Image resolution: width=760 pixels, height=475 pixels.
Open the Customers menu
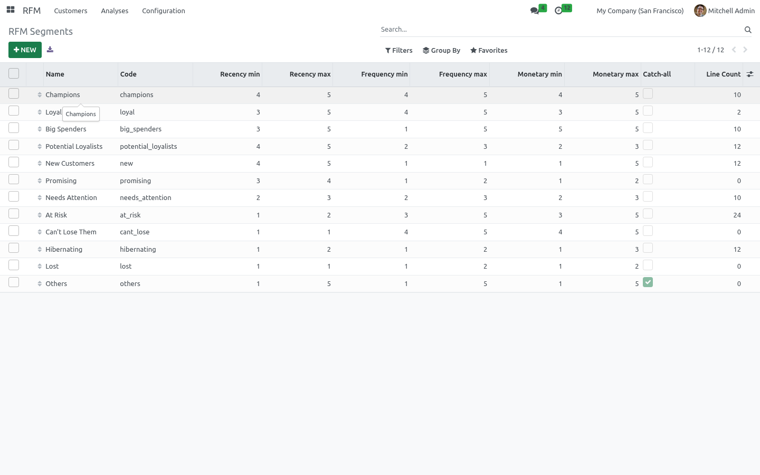click(71, 11)
